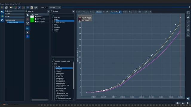Expand Component / Separator Graphs node

[53, 62]
